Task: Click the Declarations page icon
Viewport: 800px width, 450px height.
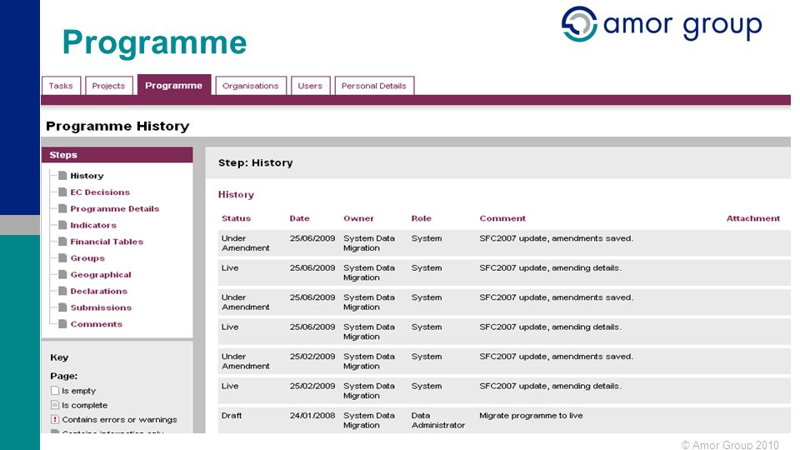Action: coord(62,291)
